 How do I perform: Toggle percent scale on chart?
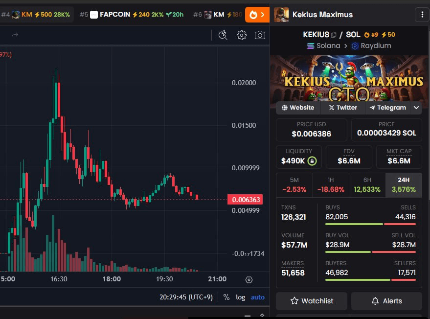tap(226, 297)
